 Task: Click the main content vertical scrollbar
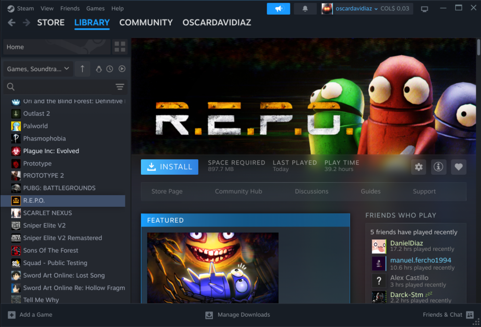click(x=478, y=47)
